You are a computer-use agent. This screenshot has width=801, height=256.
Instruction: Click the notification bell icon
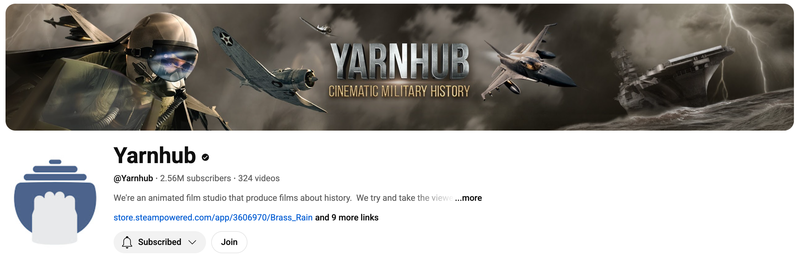point(127,242)
